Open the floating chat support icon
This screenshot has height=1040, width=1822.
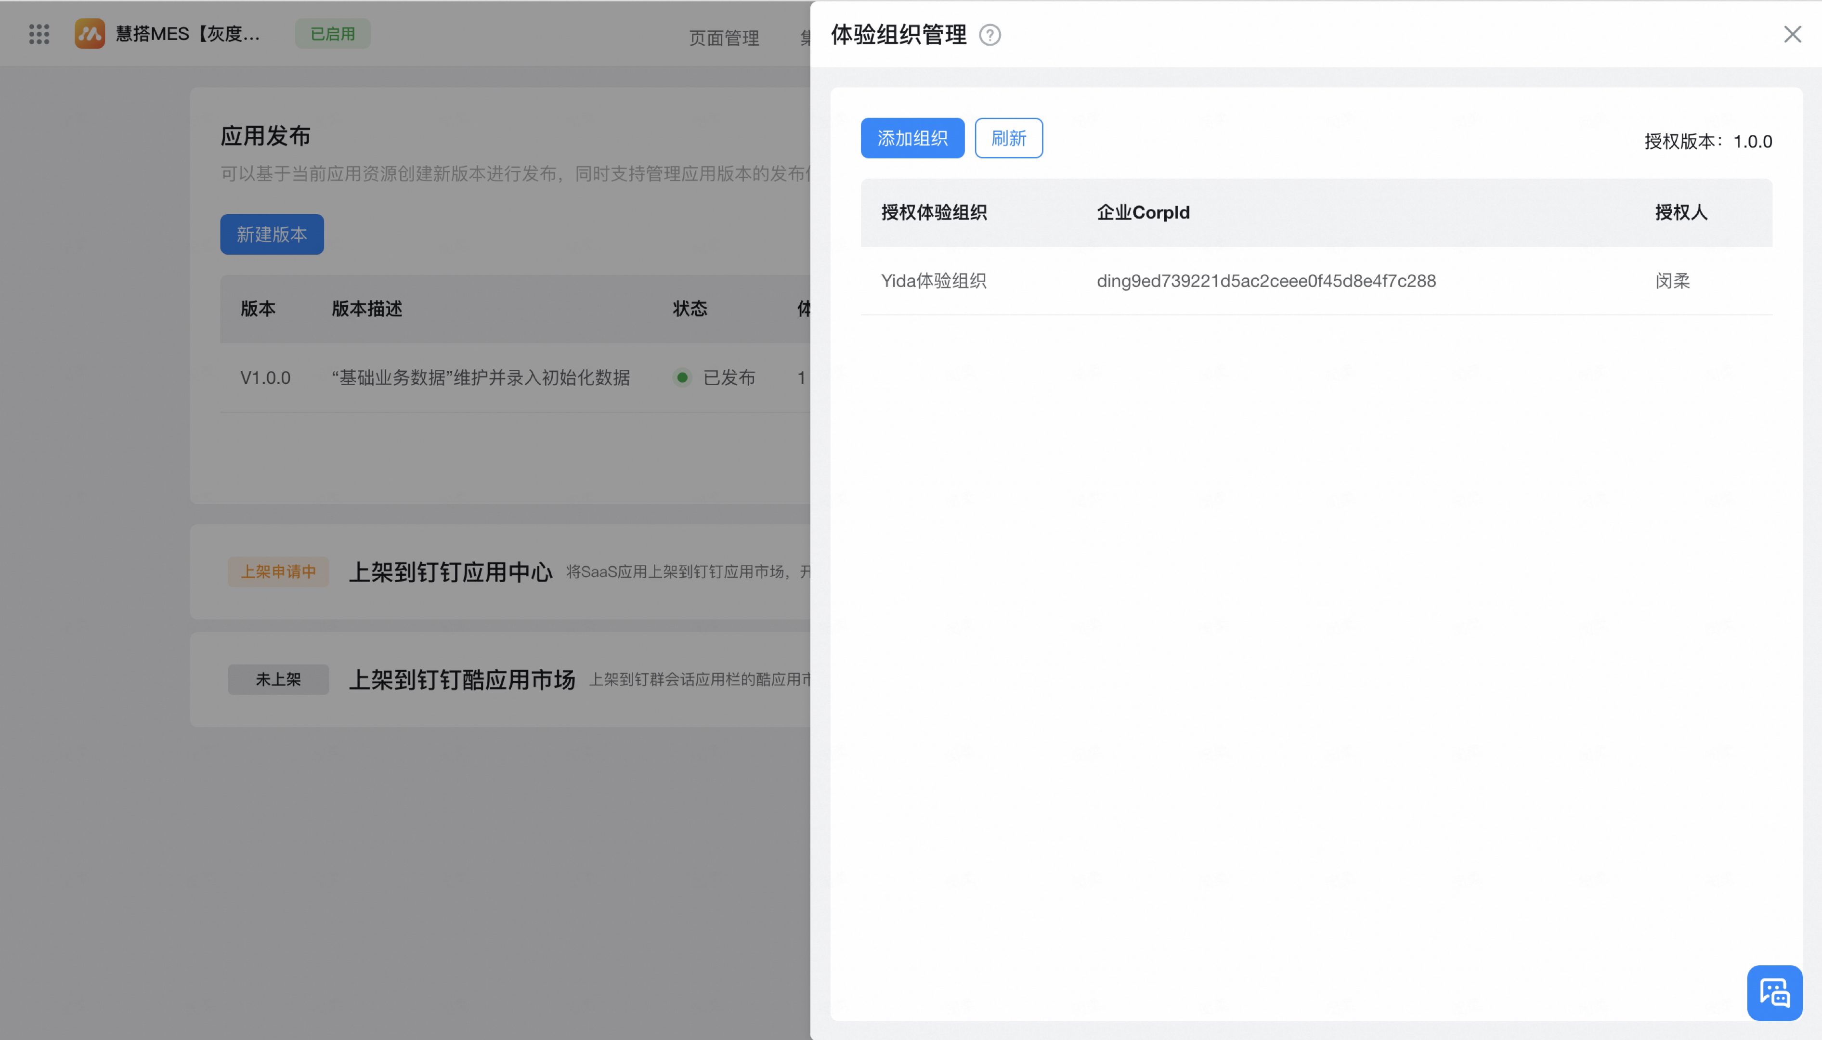click(x=1774, y=993)
